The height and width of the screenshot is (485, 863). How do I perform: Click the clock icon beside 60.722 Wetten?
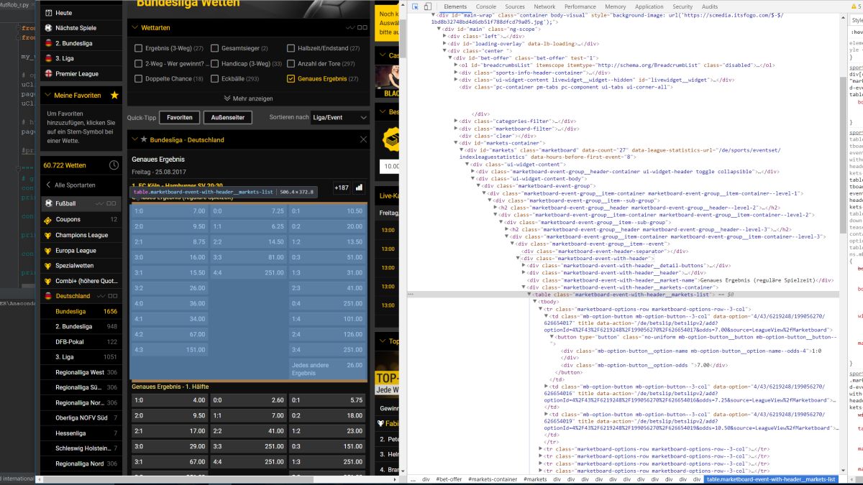click(x=114, y=165)
